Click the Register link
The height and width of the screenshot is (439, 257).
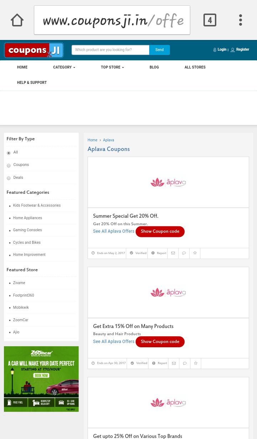coord(243,50)
